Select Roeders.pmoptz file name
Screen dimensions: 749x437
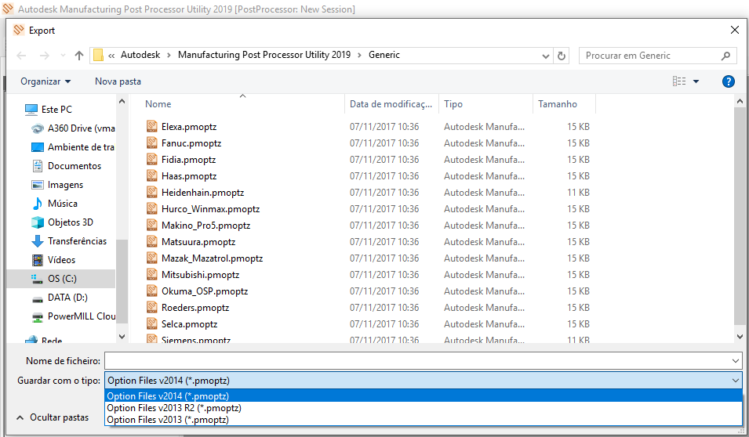point(195,308)
